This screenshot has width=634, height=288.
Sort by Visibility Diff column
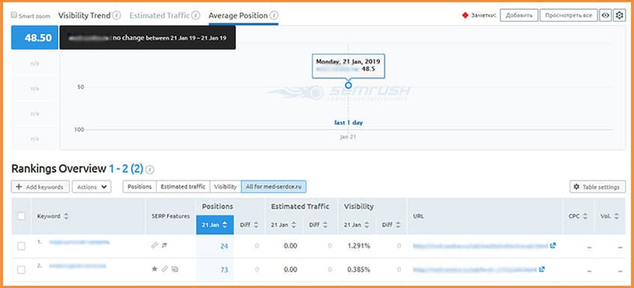click(392, 225)
